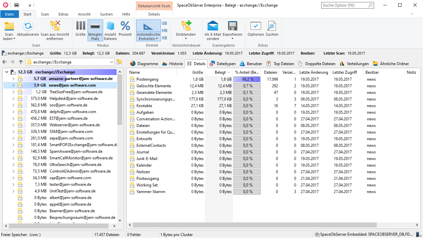Open the Extras ribbon tab

tap(63, 14)
